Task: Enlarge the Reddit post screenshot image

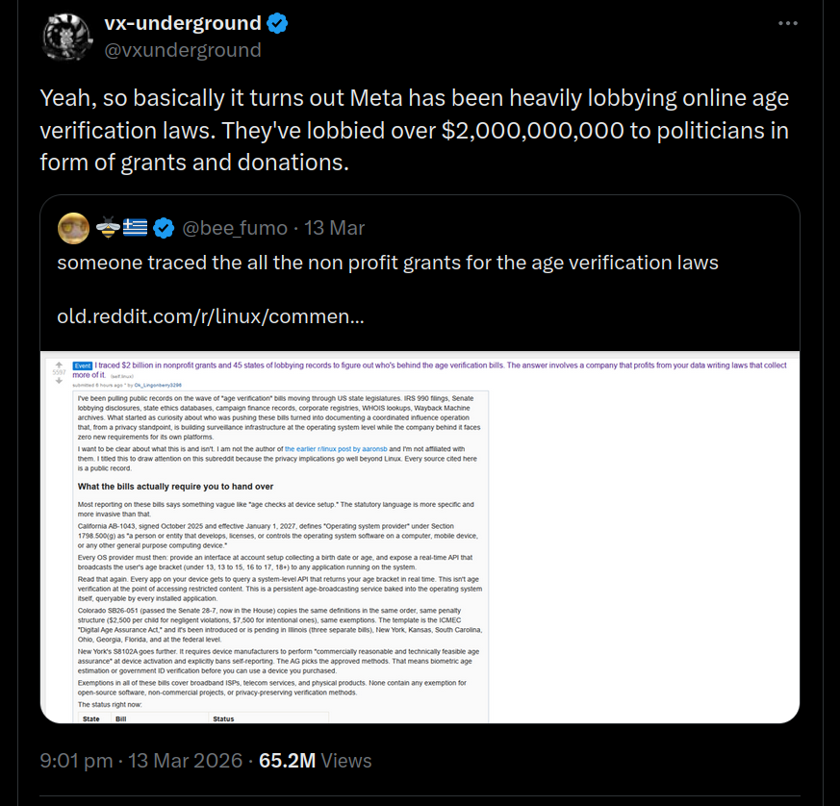Action: coord(420,539)
